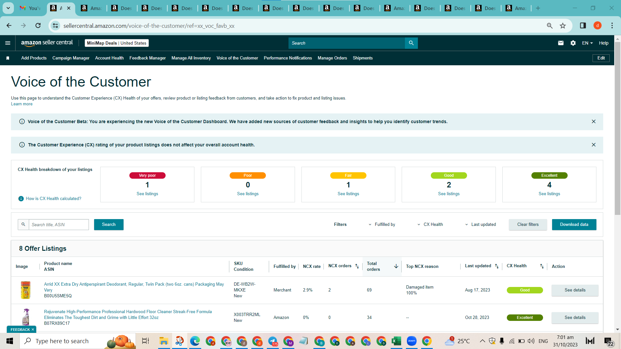Screen dimensions: 621x349
Task: See details for Rejuvenate floor cleaner listing
Action: coord(575,318)
